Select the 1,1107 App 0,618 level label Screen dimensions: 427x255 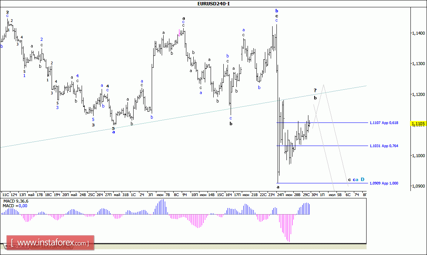[384, 123]
